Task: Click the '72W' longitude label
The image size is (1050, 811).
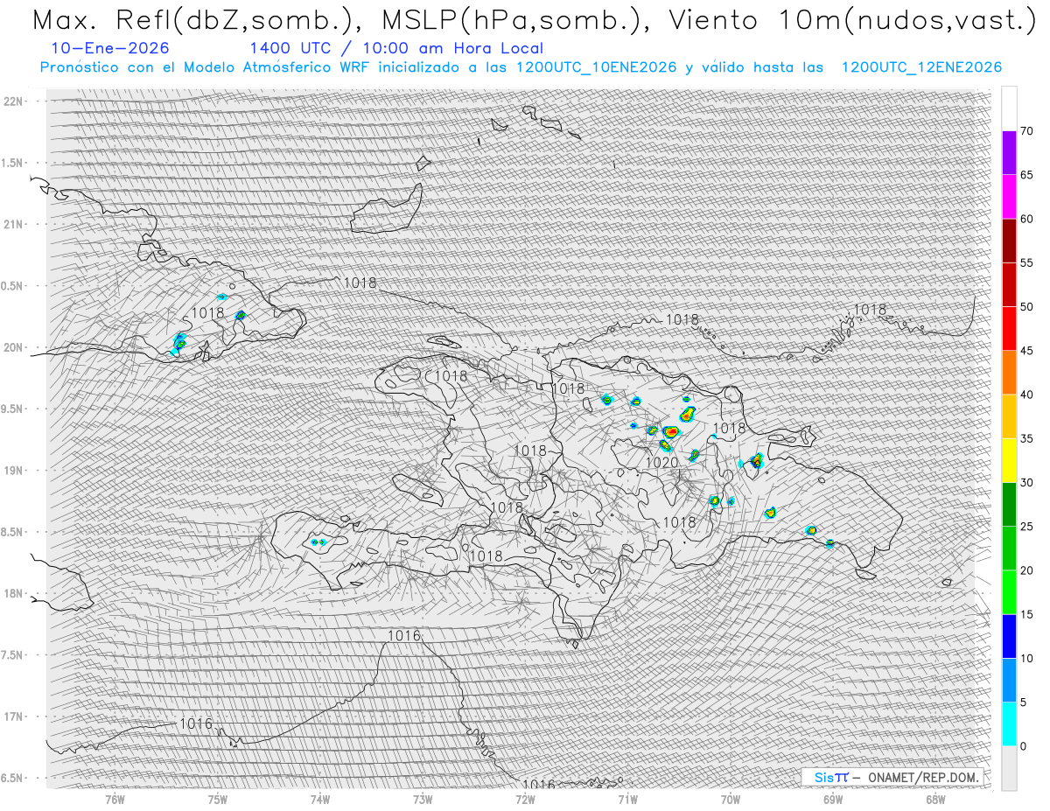Action: click(525, 799)
